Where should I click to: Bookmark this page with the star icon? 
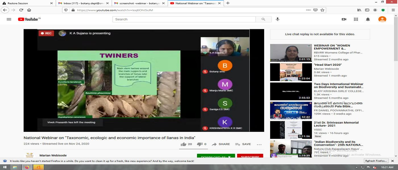click(x=322, y=10)
